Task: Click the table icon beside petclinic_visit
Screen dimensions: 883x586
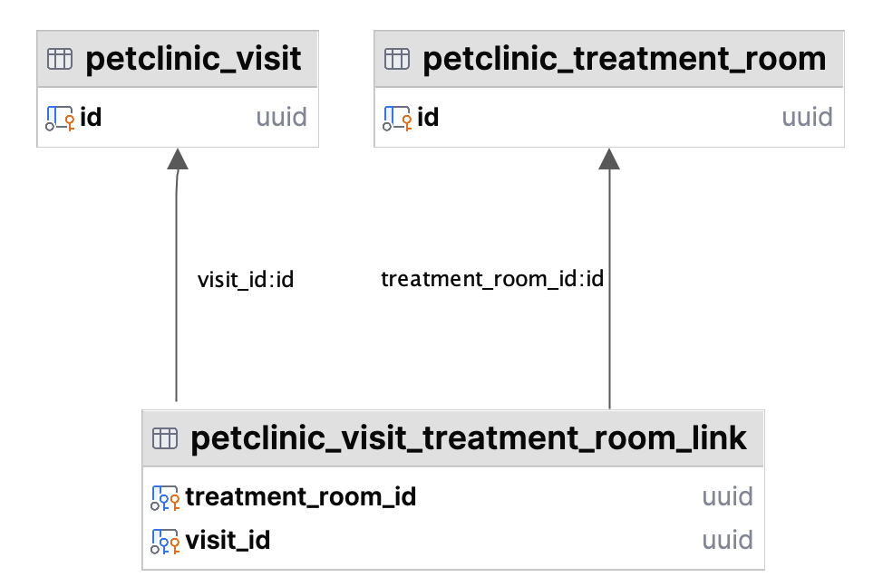Action: coord(60,60)
